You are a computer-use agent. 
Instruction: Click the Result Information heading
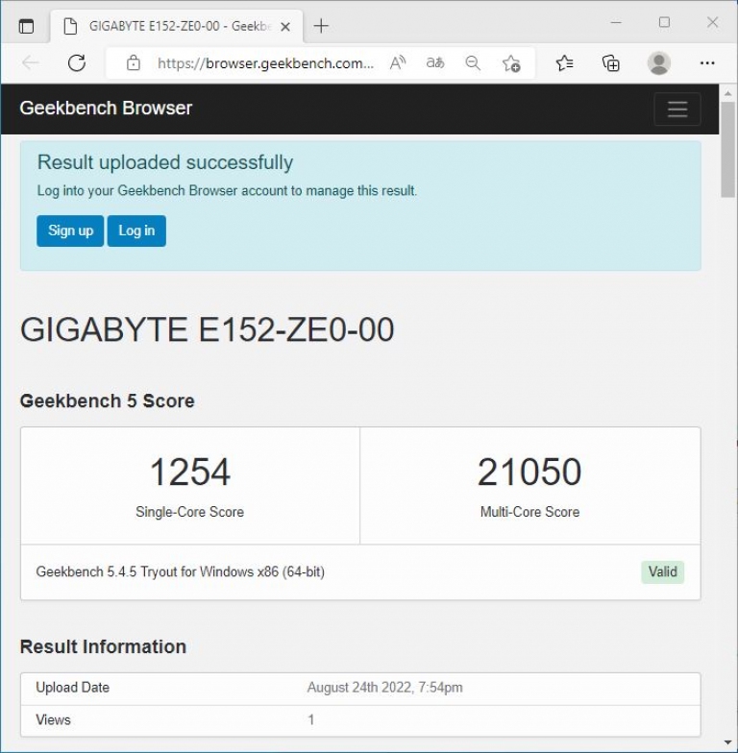103,647
